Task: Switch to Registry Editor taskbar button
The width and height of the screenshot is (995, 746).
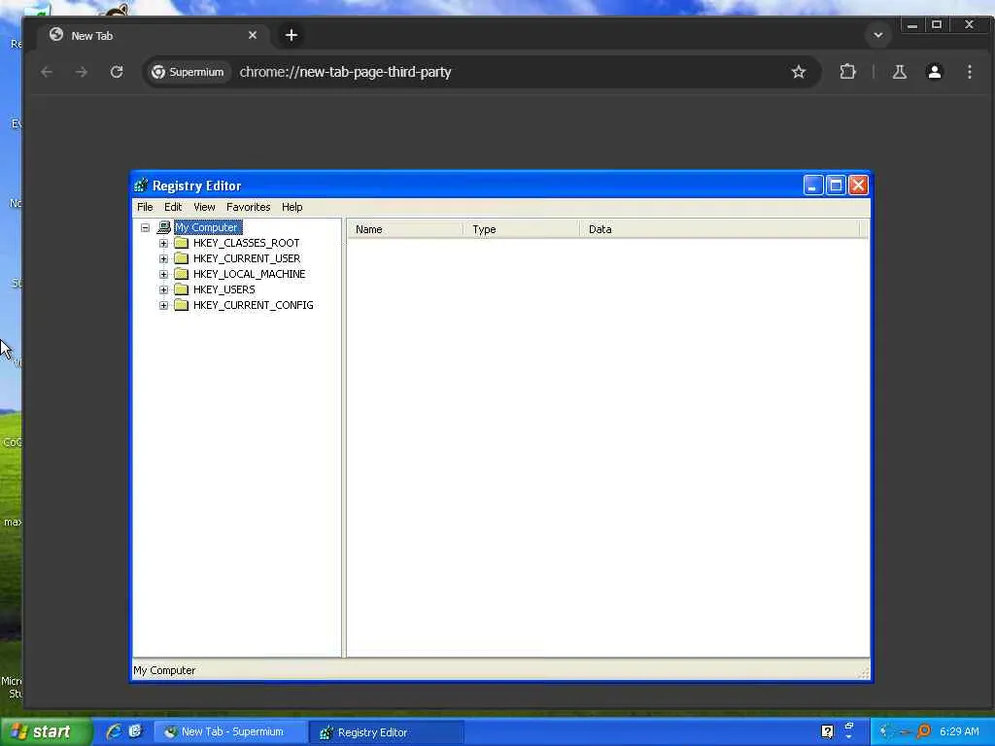Action: tap(387, 732)
